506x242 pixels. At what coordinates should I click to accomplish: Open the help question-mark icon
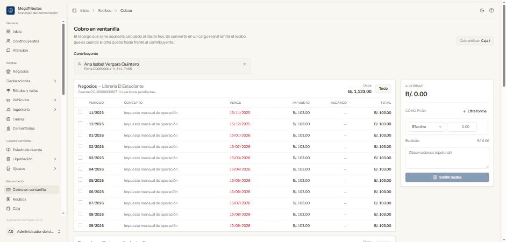[491, 10]
